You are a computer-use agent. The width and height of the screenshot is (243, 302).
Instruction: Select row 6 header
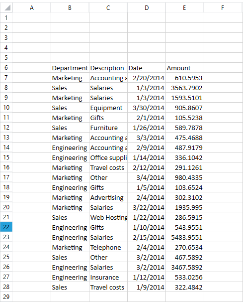(6, 68)
